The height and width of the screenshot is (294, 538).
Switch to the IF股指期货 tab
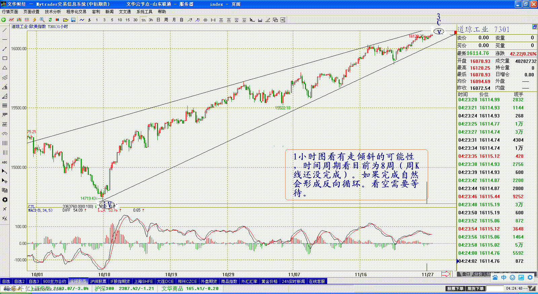[120, 281]
